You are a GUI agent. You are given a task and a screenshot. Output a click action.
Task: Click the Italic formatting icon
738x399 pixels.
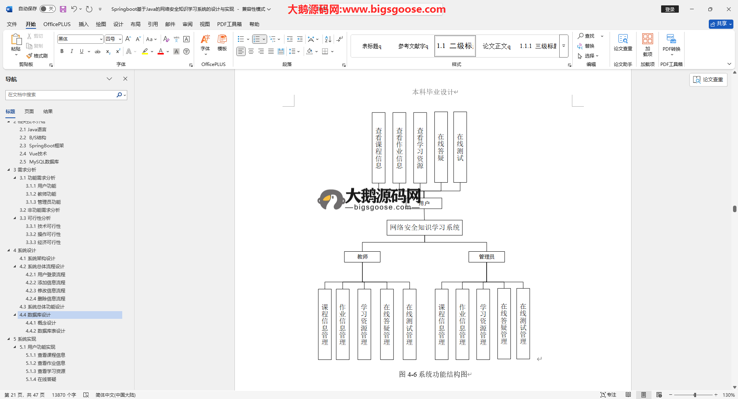[71, 51]
